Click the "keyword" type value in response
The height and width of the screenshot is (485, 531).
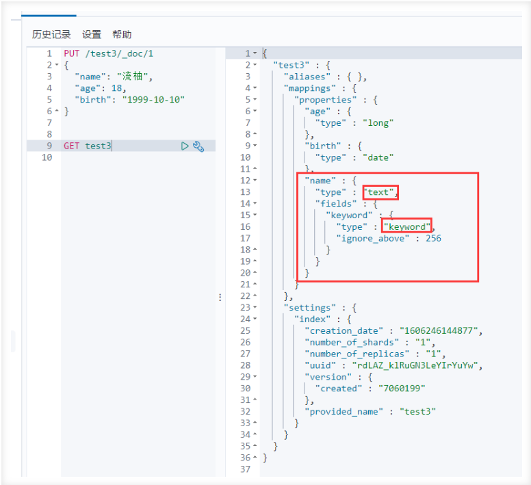point(406,226)
